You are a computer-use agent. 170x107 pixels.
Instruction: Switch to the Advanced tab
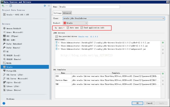(x=67, y=13)
